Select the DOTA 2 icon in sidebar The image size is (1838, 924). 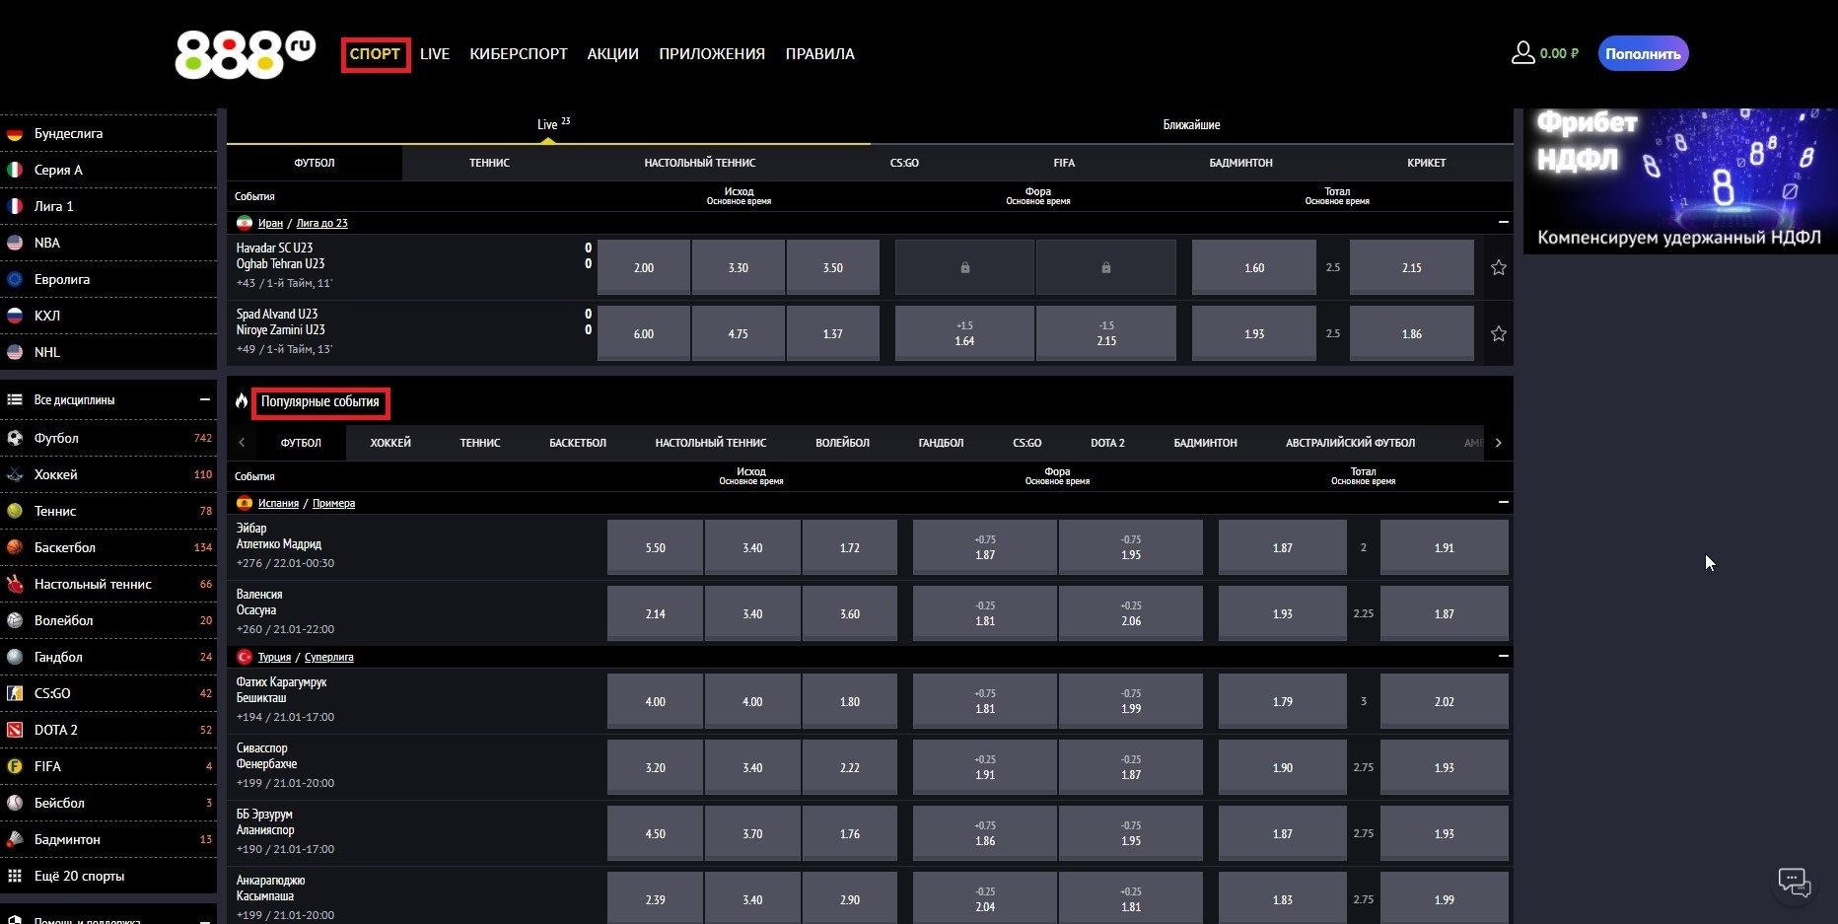coord(15,730)
